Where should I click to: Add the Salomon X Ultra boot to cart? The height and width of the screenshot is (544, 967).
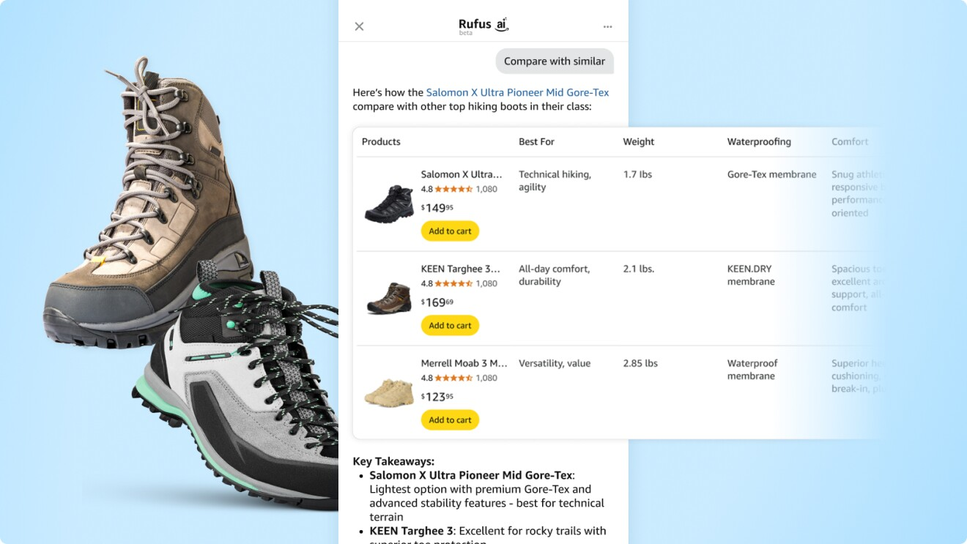pyautogui.click(x=450, y=231)
